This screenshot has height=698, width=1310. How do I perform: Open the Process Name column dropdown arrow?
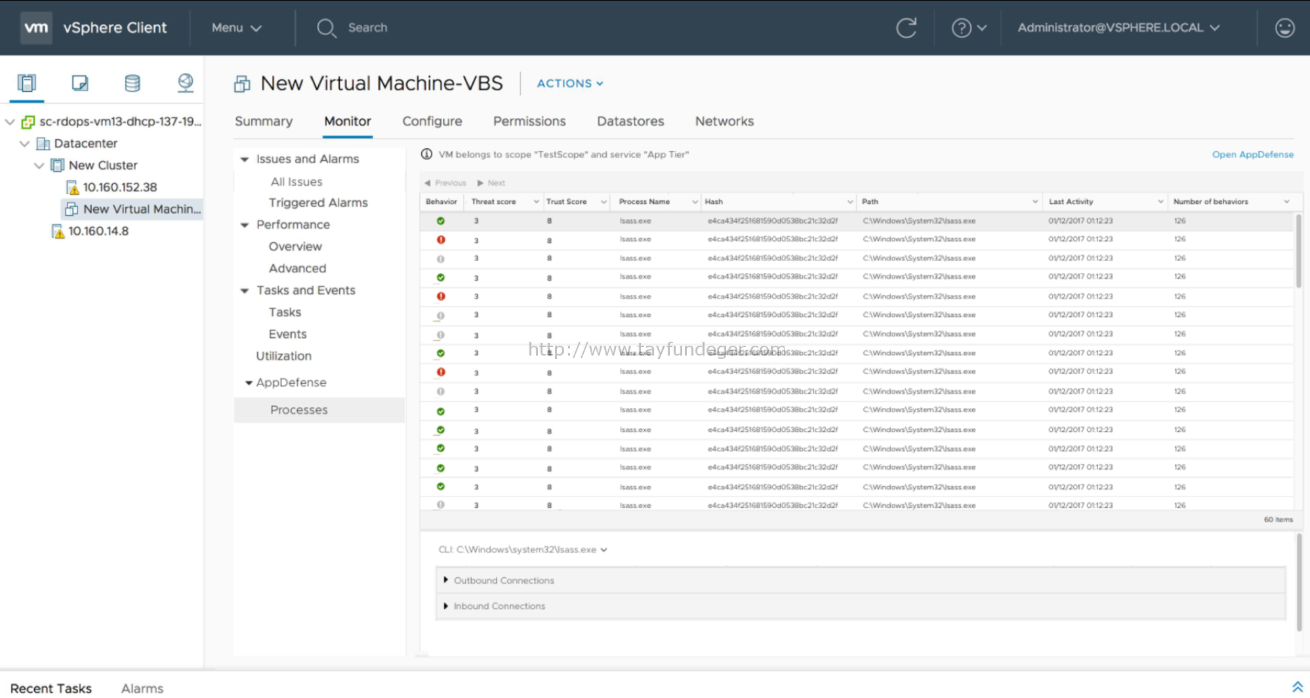(x=695, y=202)
